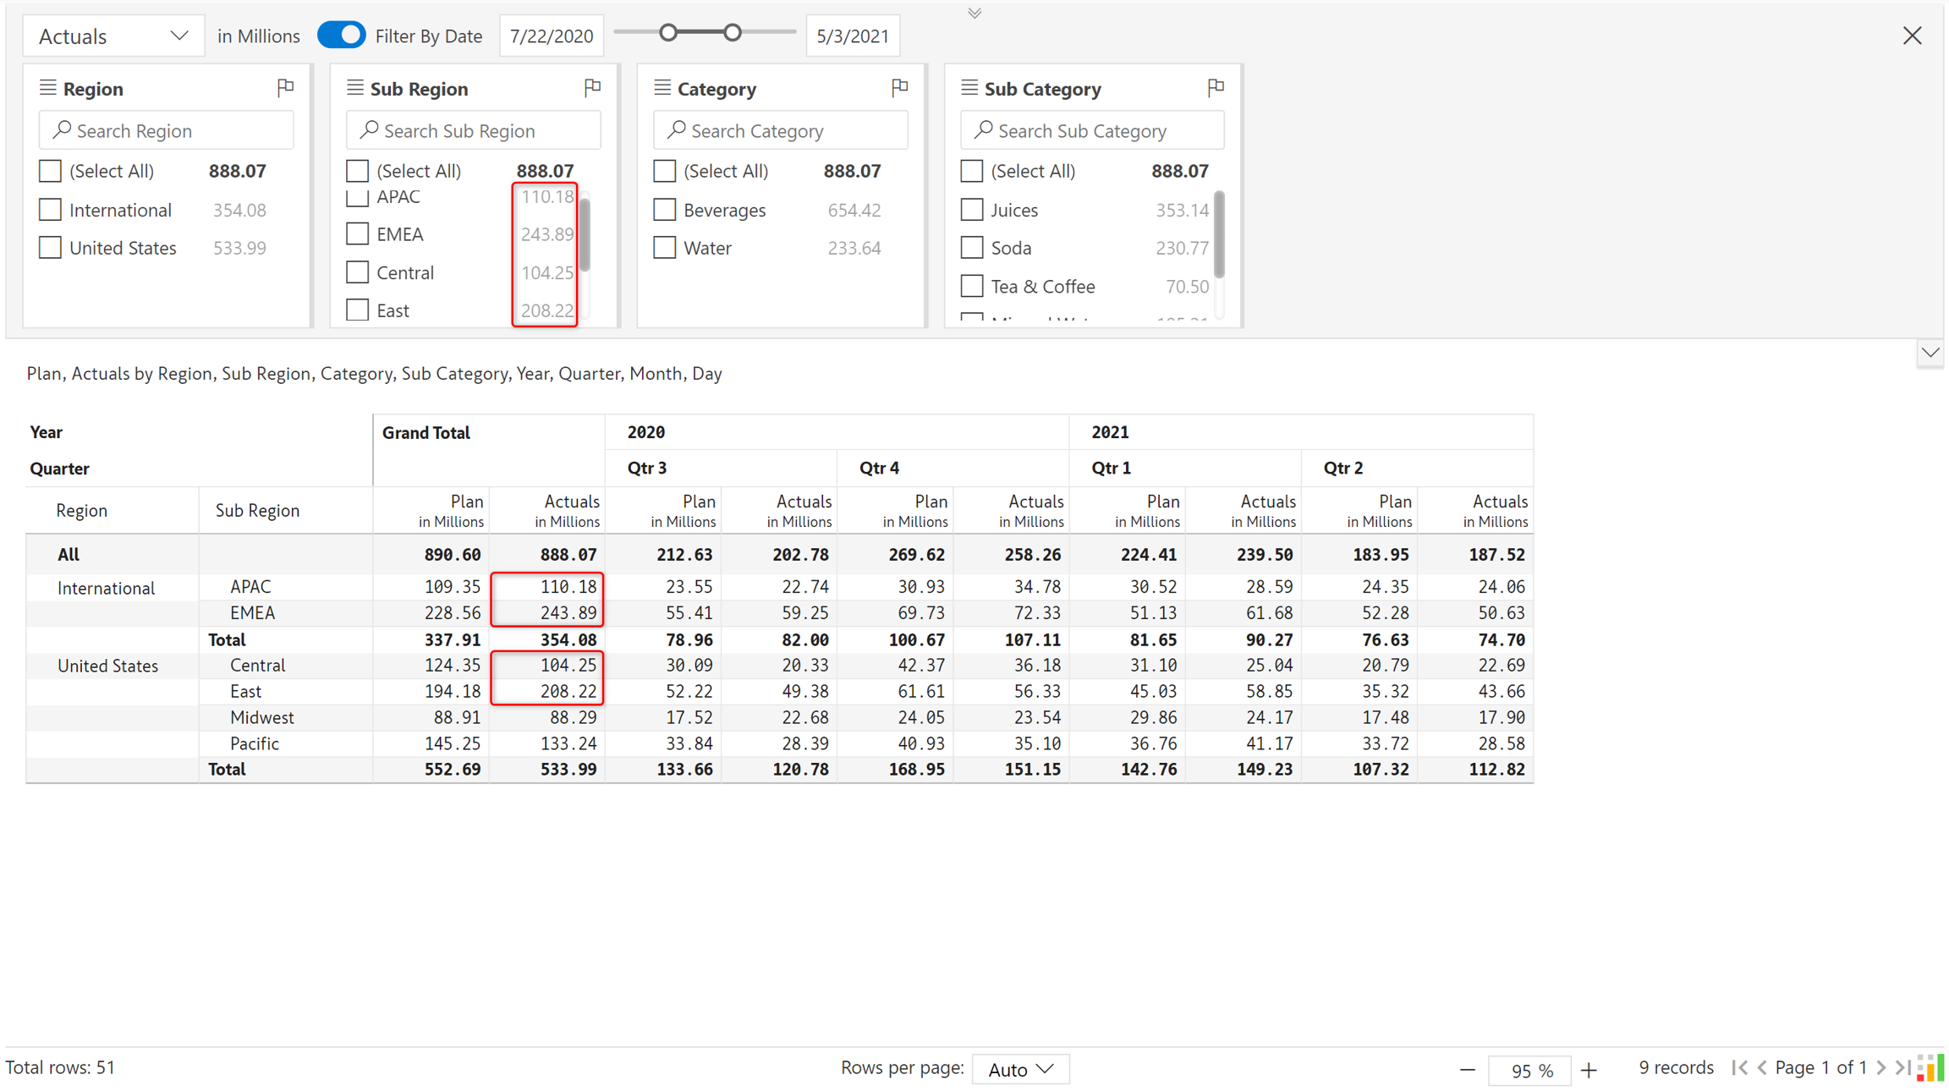The image size is (1949, 1091).
Task: Check the Beverages category checkbox
Action: click(x=665, y=210)
